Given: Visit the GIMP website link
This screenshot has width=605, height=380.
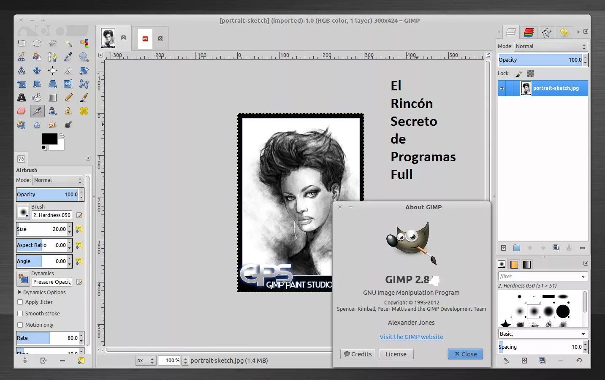Looking at the screenshot, I should pyautogui.click(x=411, y=337).
